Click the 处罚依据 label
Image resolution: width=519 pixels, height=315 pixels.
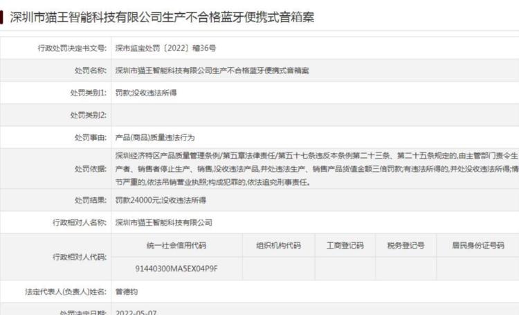coord(91,169)
